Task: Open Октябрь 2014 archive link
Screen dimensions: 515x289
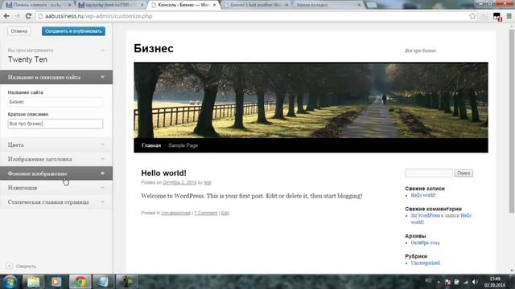Action: pyautogui.click(x=425, y=242)
